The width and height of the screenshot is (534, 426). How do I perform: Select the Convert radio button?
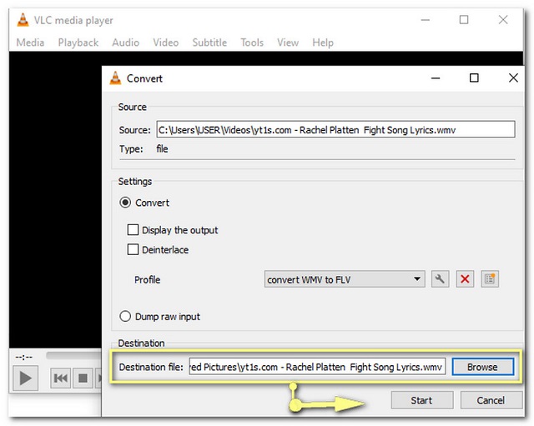click(x=125, y=203)
